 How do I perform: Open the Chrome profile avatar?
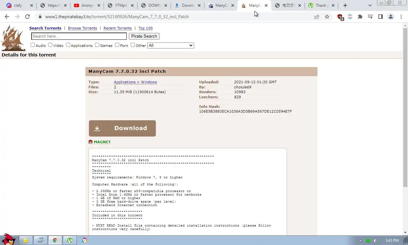[390, 17]
